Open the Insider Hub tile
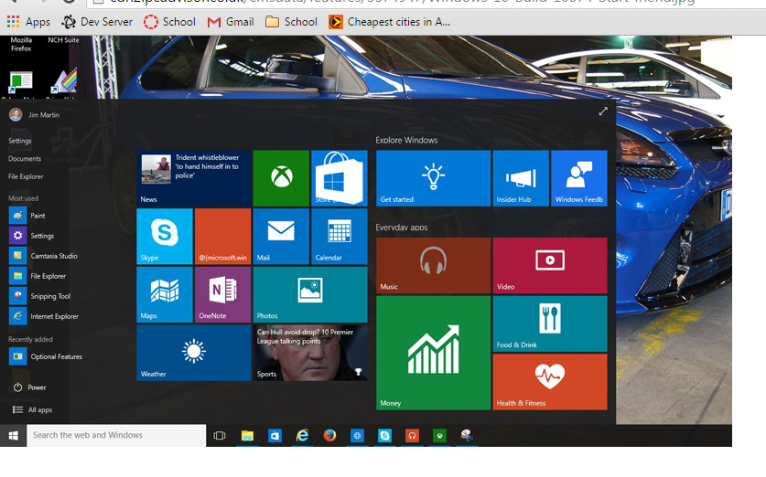This screenshot has height=477, width=766. click(x=521, y=178)
